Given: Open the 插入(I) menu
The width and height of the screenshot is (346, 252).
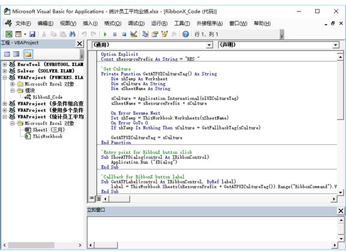Looking at the screenshot, I should point(90,23).
